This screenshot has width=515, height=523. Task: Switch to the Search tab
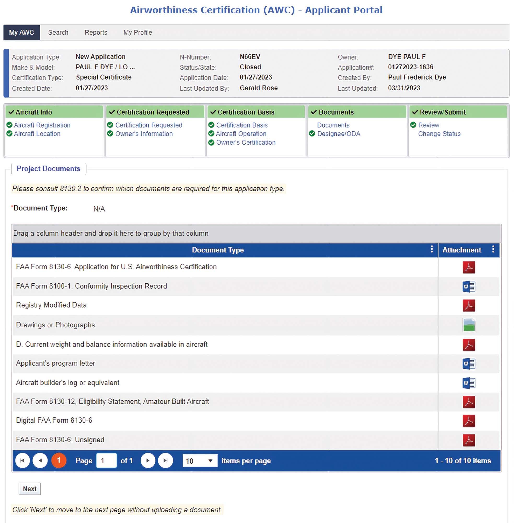(58, 32)
